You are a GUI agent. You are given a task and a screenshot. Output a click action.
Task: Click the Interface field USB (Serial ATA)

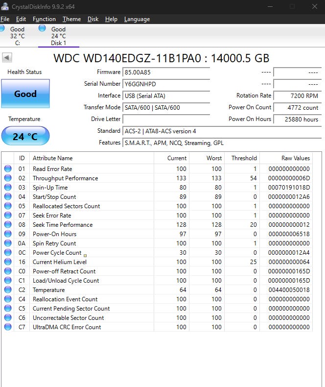pyautogui.click(x=166, y=96)
